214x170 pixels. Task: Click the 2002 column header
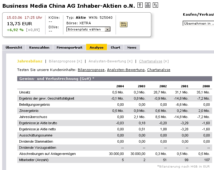(163, 86)
